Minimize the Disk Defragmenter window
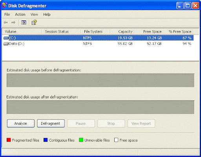 click(180, 6)
